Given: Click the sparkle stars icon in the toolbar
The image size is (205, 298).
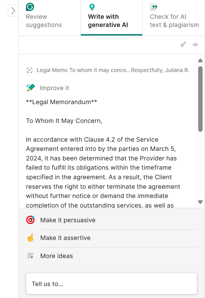Looking at the screenshot, I should coord(183,45).
